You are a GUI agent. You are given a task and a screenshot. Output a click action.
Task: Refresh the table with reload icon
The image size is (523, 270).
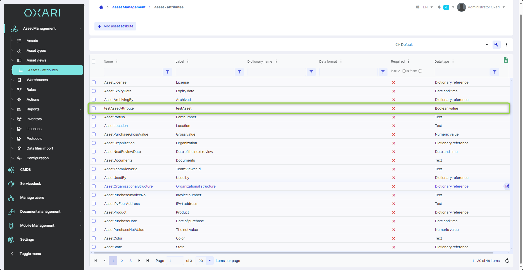[507, 261]
